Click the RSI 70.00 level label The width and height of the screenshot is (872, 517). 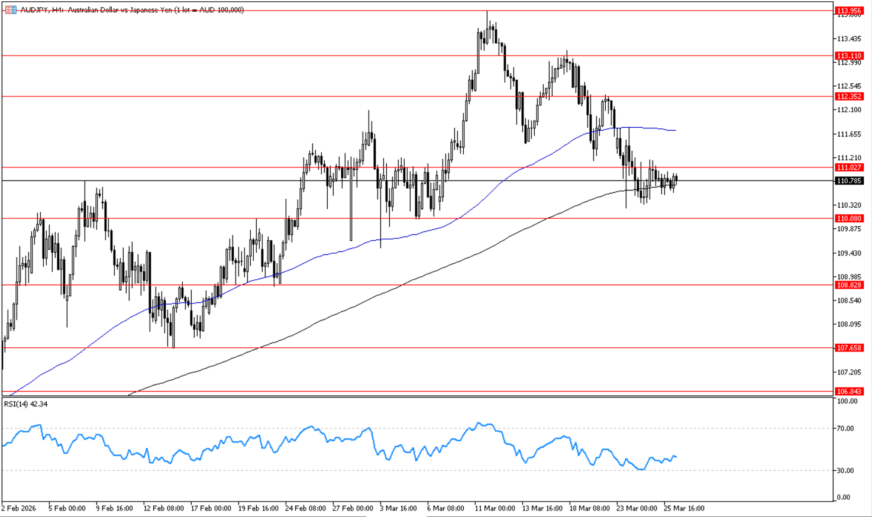pos(847,428)
